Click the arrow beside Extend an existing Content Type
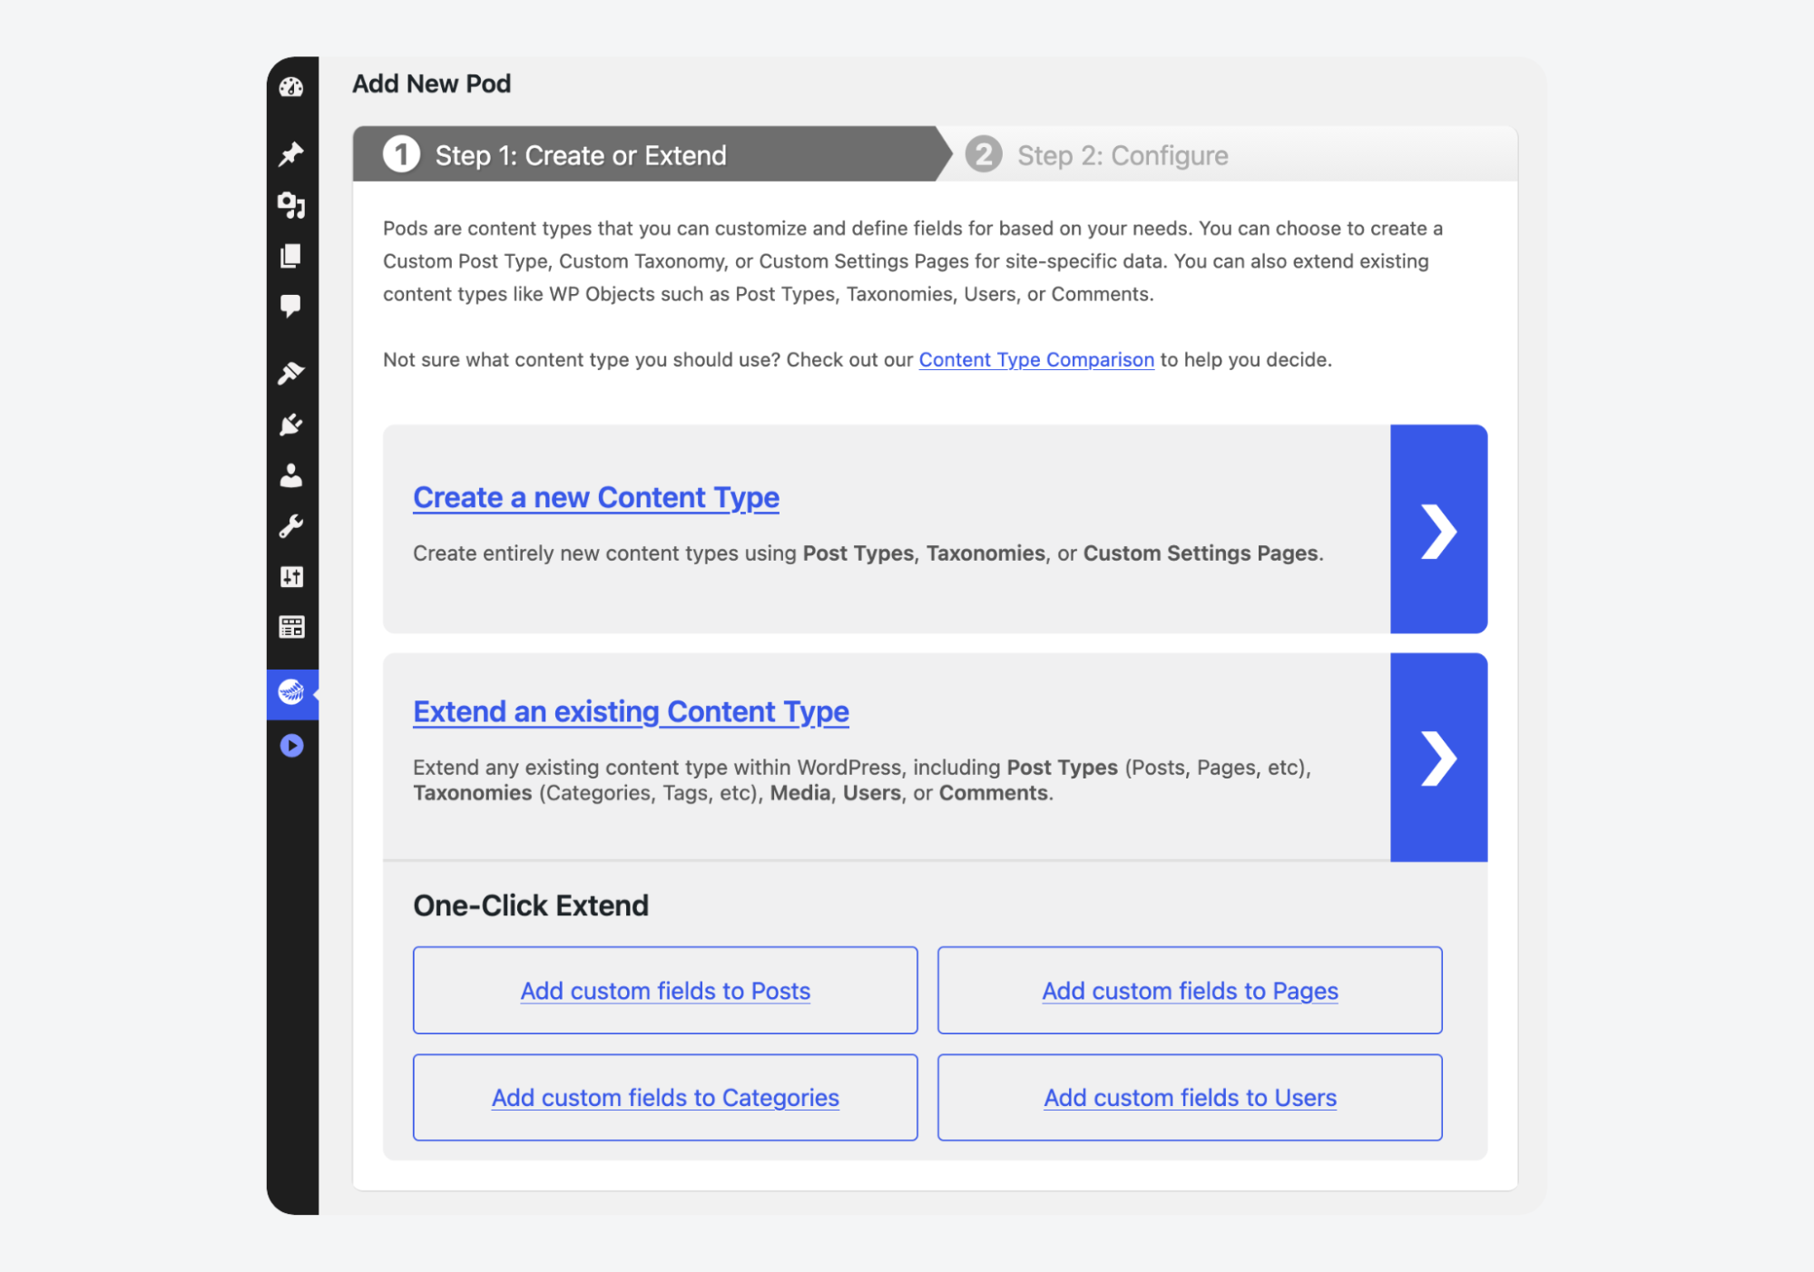Screen dimensions: 1814x1272 tap(1438, 758)
